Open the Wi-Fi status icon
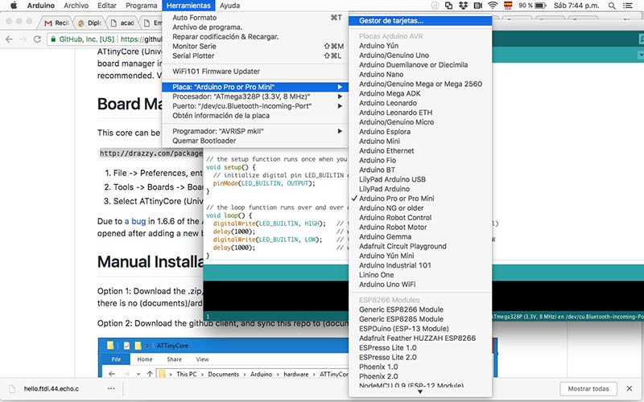 tap(493, 6)
